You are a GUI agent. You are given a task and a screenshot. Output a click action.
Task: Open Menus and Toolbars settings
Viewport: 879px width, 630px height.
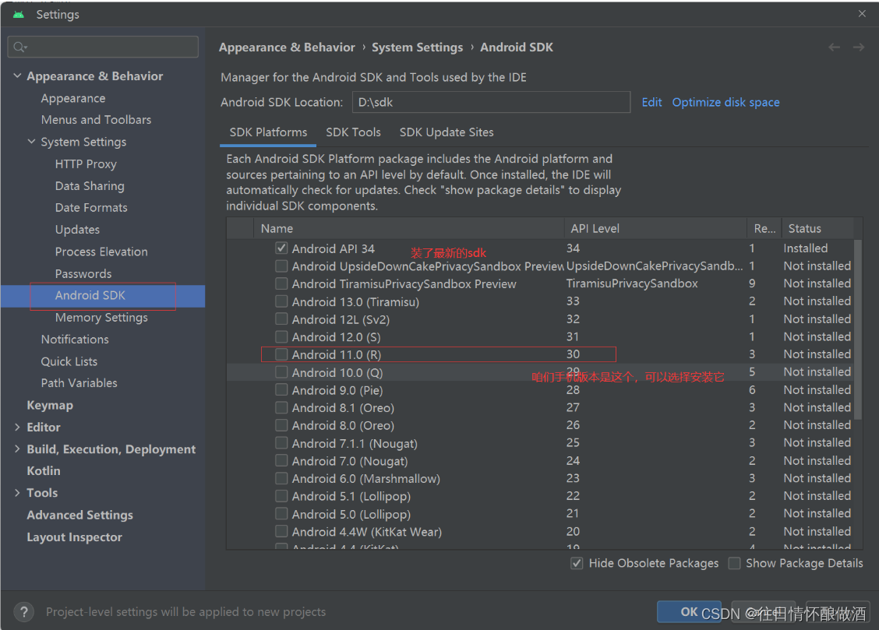click(x=96, y=120)
